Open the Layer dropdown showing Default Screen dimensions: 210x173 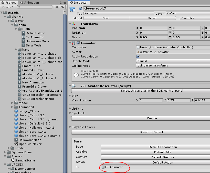[188, 14]
